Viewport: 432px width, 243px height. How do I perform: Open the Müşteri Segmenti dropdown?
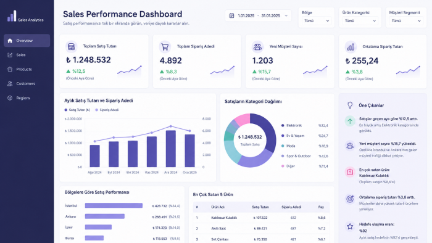click(406, 21)
